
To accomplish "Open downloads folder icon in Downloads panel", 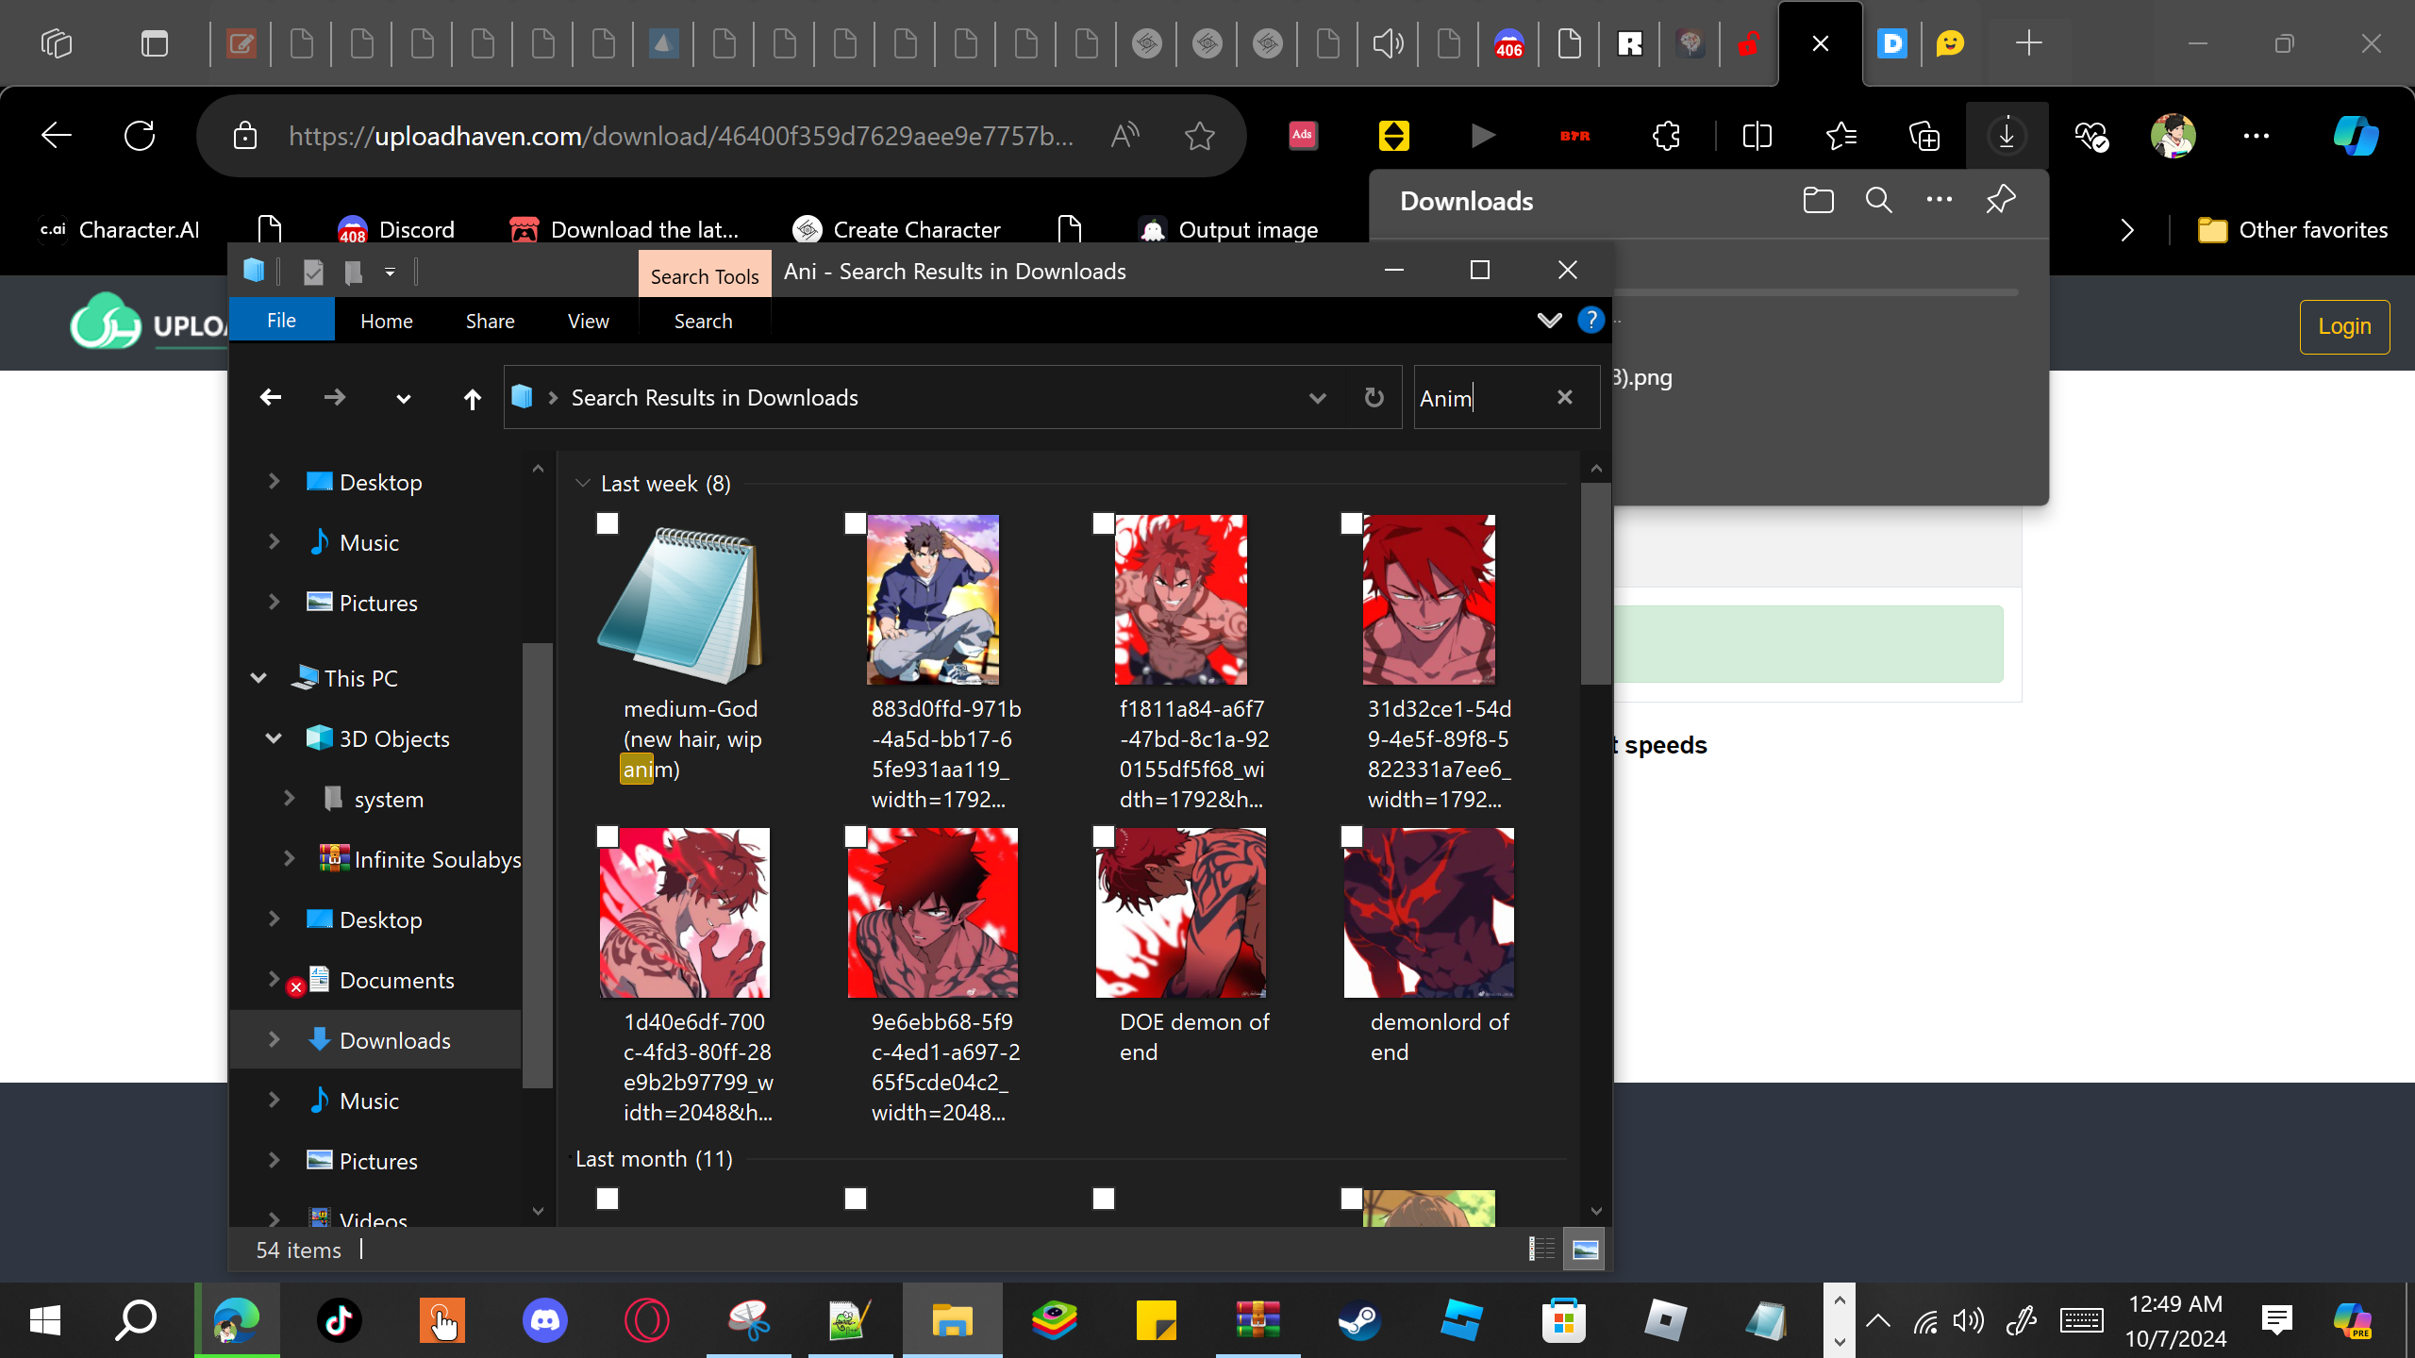I will [x=1818, y=200].
